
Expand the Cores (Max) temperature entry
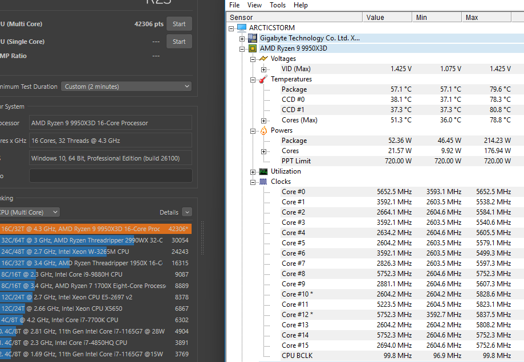point(263,121)
